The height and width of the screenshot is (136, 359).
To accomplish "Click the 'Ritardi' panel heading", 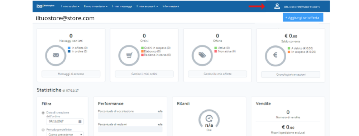I will coord(183,104).
